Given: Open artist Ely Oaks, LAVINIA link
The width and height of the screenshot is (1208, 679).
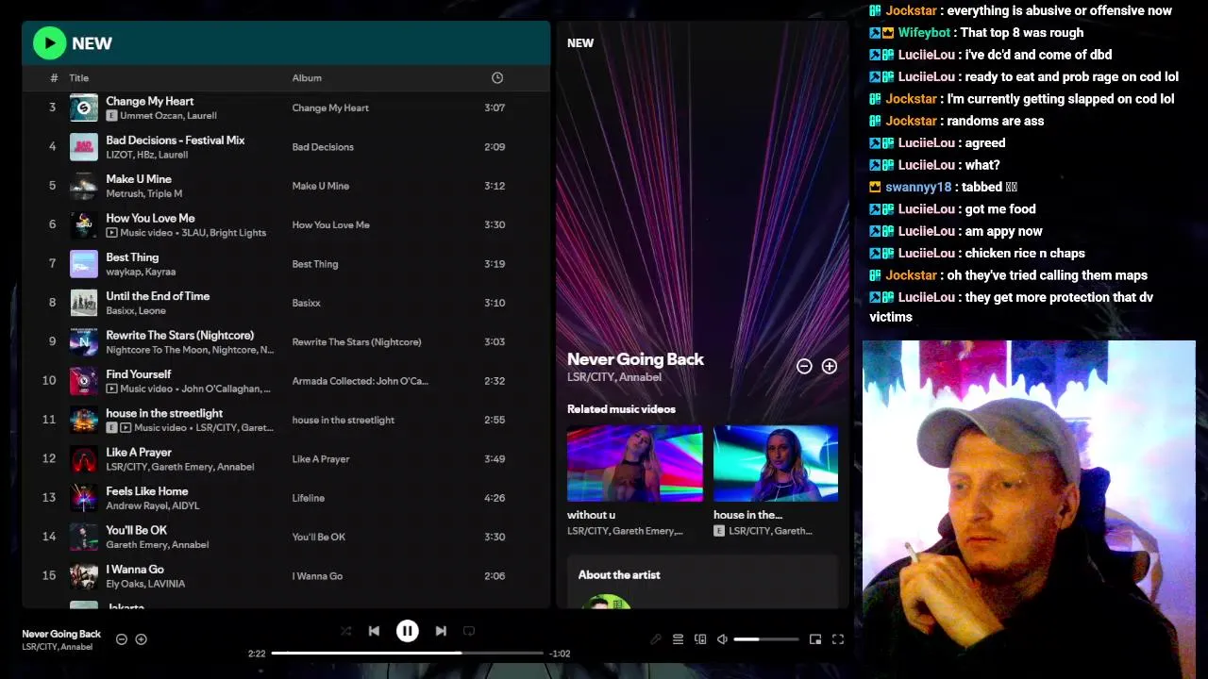Looking at the screenshot, I should pos(145,584).
